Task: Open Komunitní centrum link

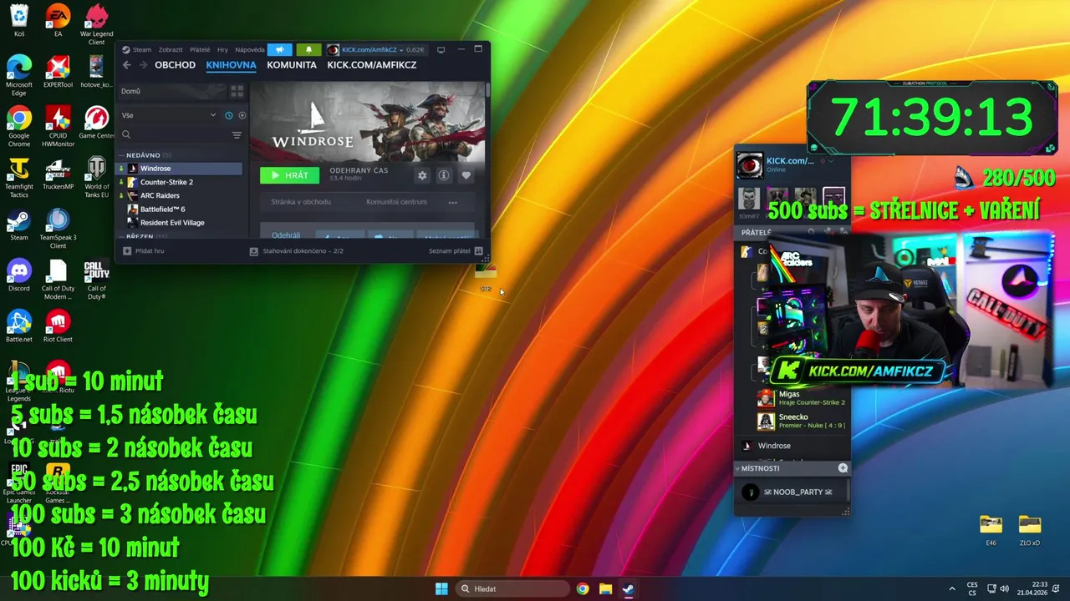Action: tap(396, 202)
